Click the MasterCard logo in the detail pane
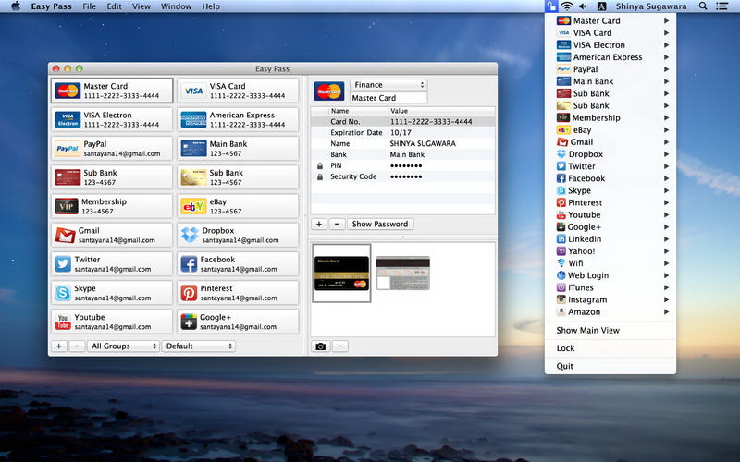The width and height of the screenshot is (740, 462). point(329,91)
